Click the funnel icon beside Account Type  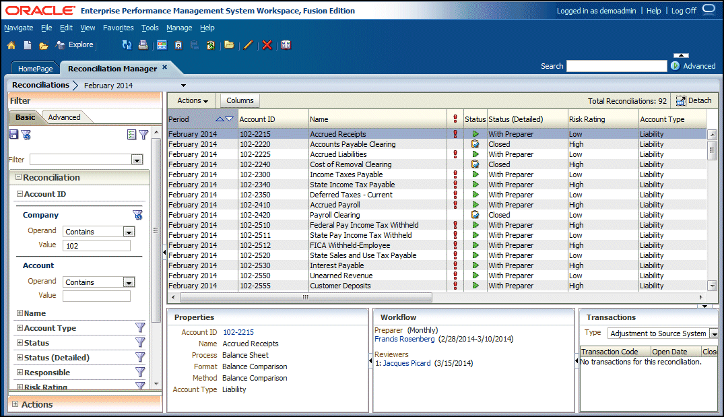click(140, 328)
